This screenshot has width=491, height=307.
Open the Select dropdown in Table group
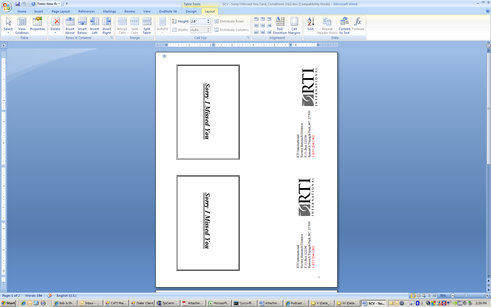coord(8,26)
